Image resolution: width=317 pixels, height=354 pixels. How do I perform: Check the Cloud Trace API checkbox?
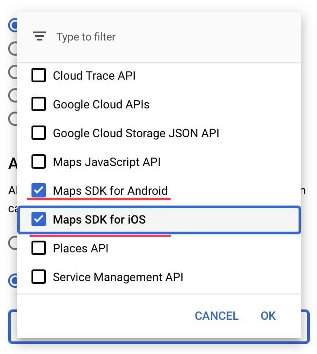click(x=39, y=76)
